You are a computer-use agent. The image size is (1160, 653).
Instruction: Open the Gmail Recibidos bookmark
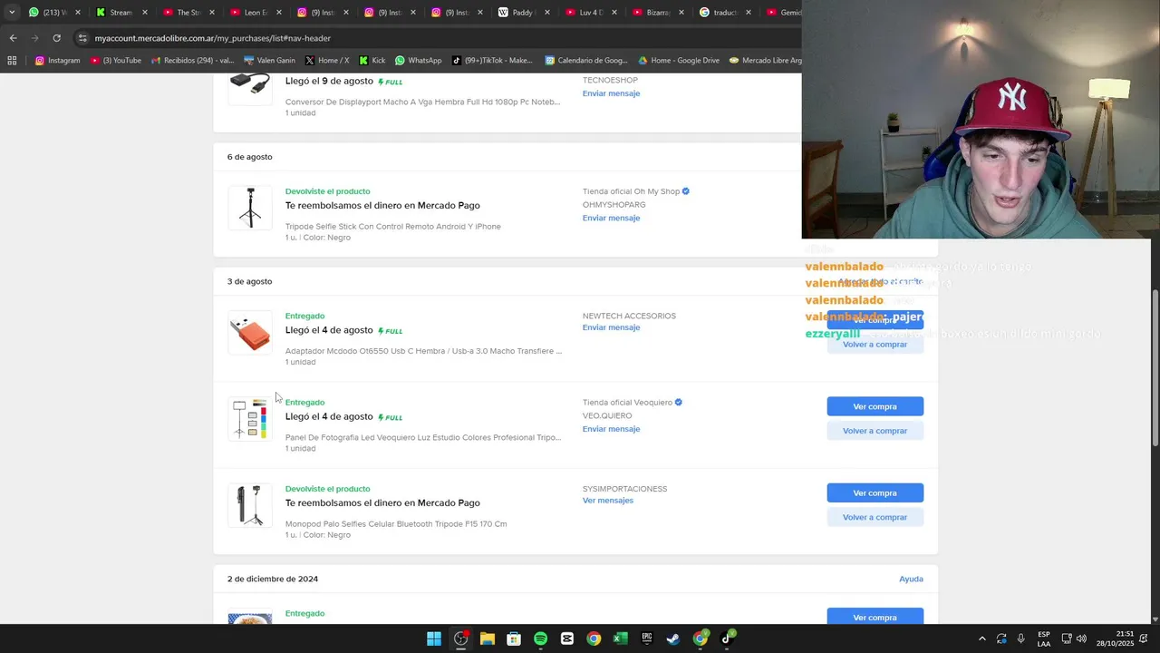pos(192,61)
